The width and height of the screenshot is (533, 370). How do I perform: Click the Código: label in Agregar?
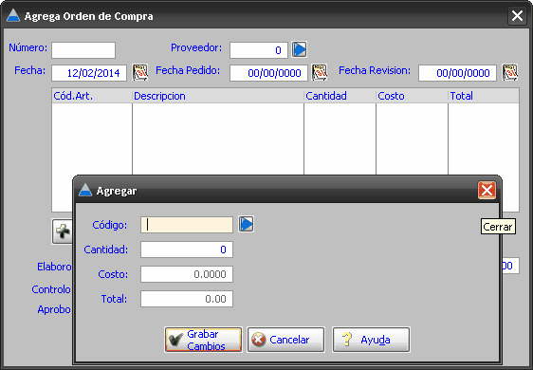109,225
